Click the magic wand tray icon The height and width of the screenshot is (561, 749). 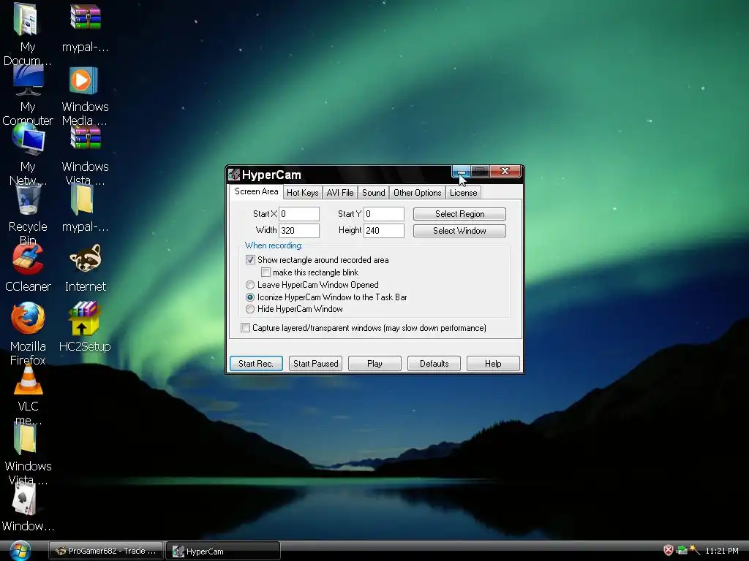click(x=695, y=549)
